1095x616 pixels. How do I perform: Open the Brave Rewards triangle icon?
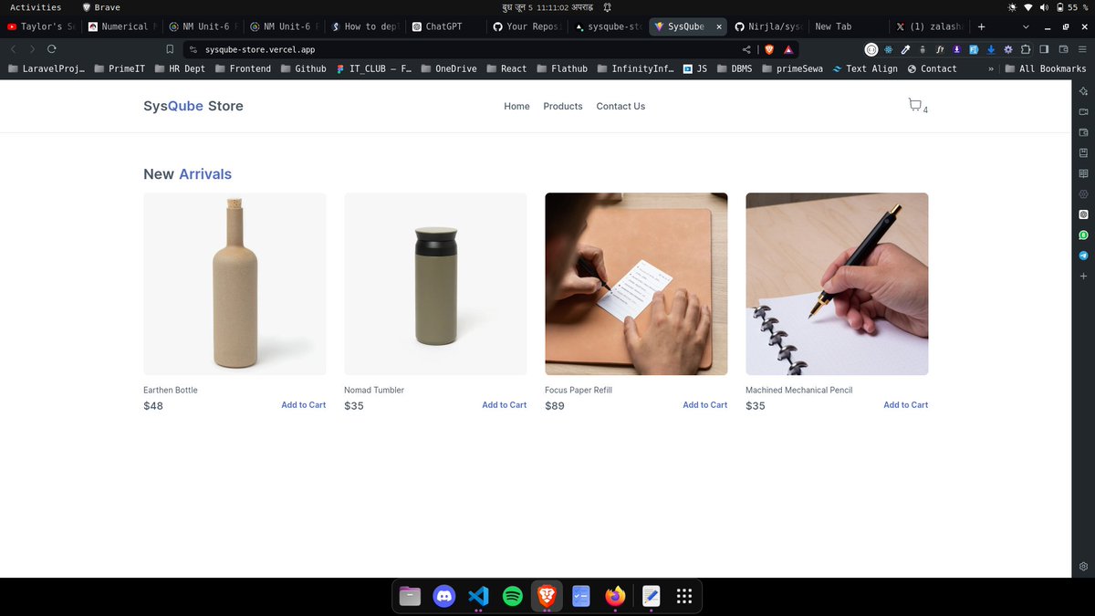[788, 49]
